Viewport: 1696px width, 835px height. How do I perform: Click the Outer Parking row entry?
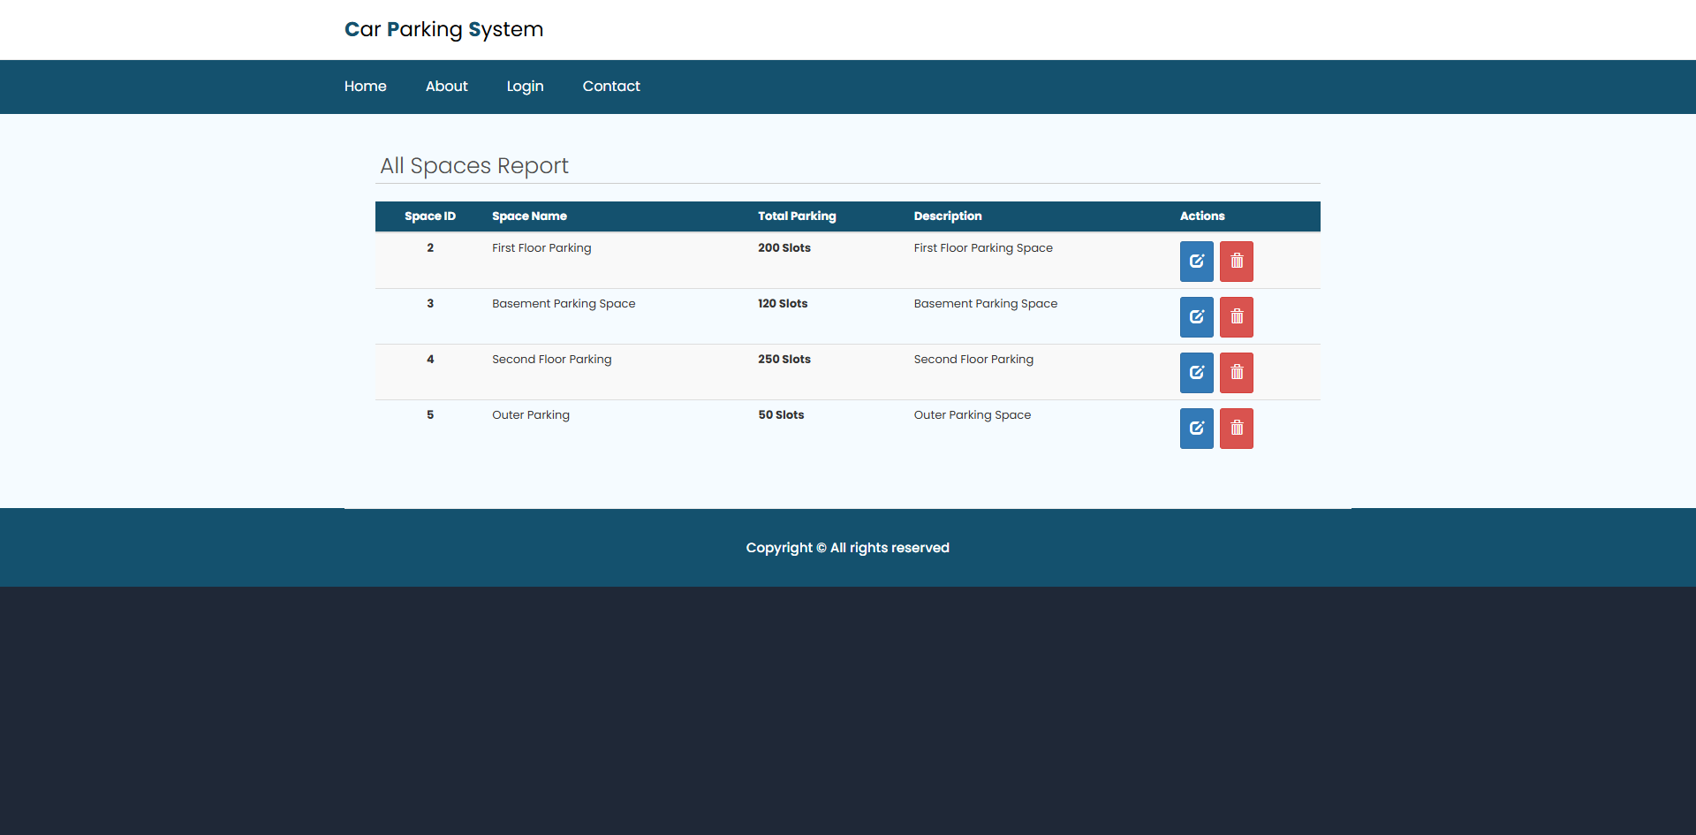tap(530, 414)
